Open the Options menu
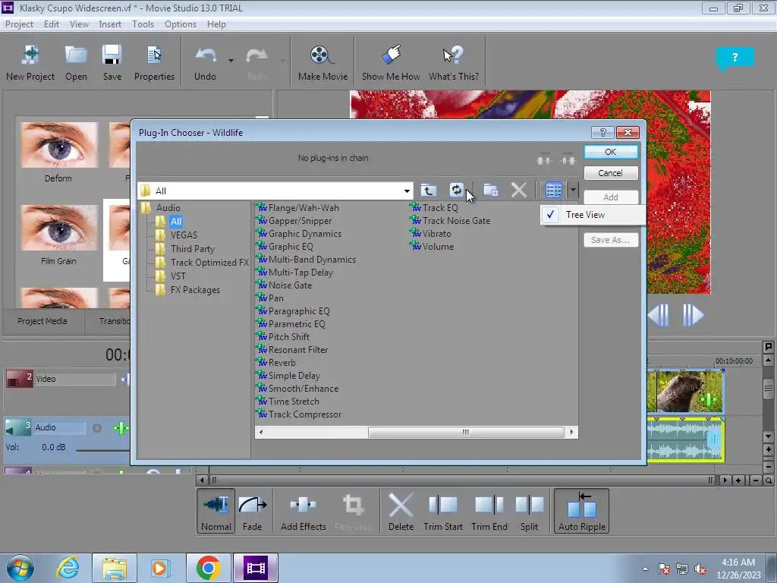The image size is (777, 583). (181, 24)
